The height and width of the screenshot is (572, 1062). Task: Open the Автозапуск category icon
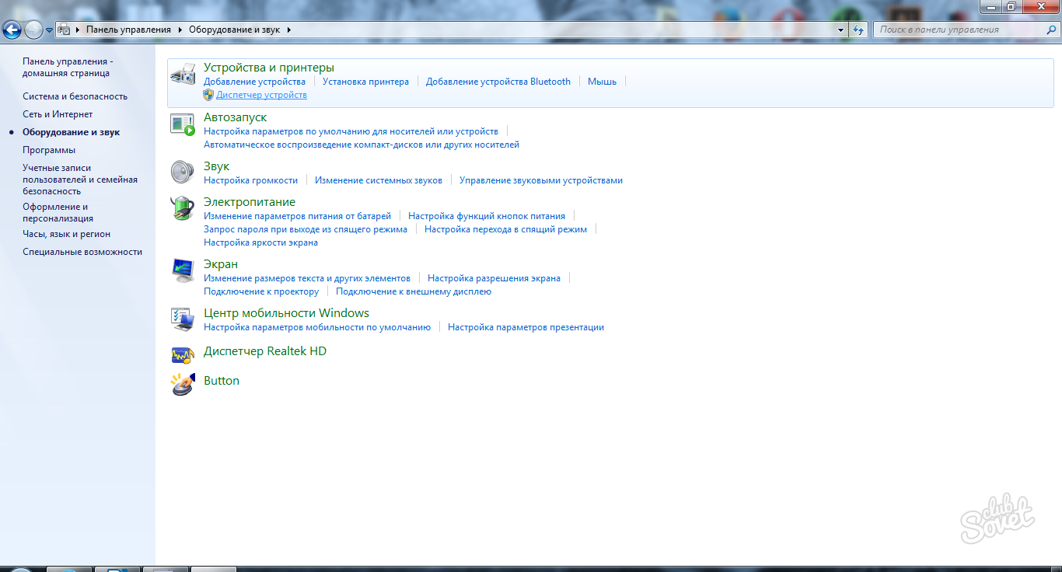coord(183,124)
